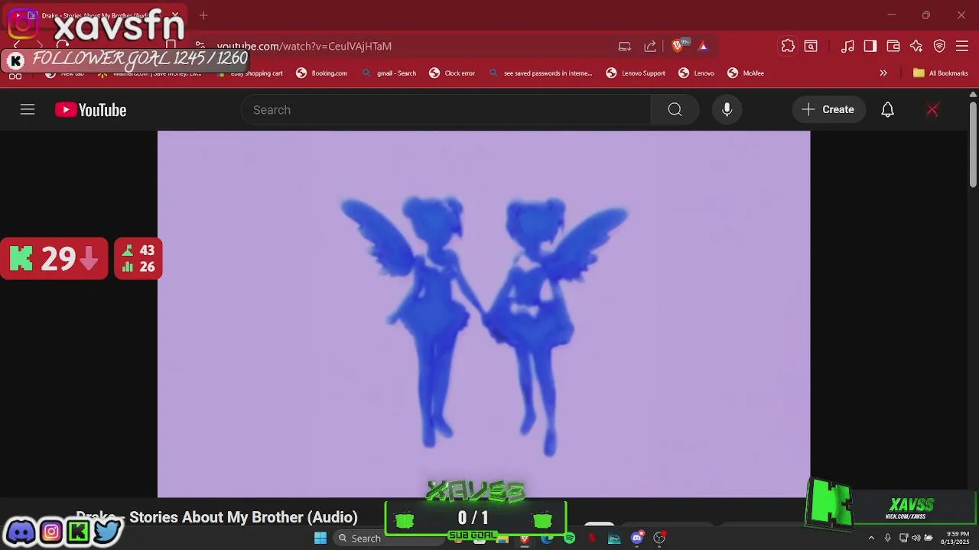The image size is (979, 550).
Task: Open the Windows Start menu
Action: [320, 539]
